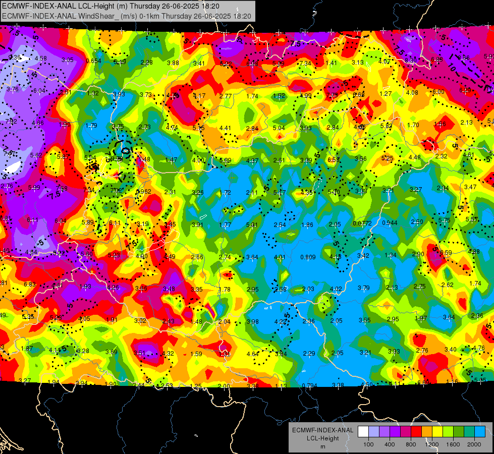Click the yellow legend swatch
Screen dimensions: 494x454
(437, 432)
